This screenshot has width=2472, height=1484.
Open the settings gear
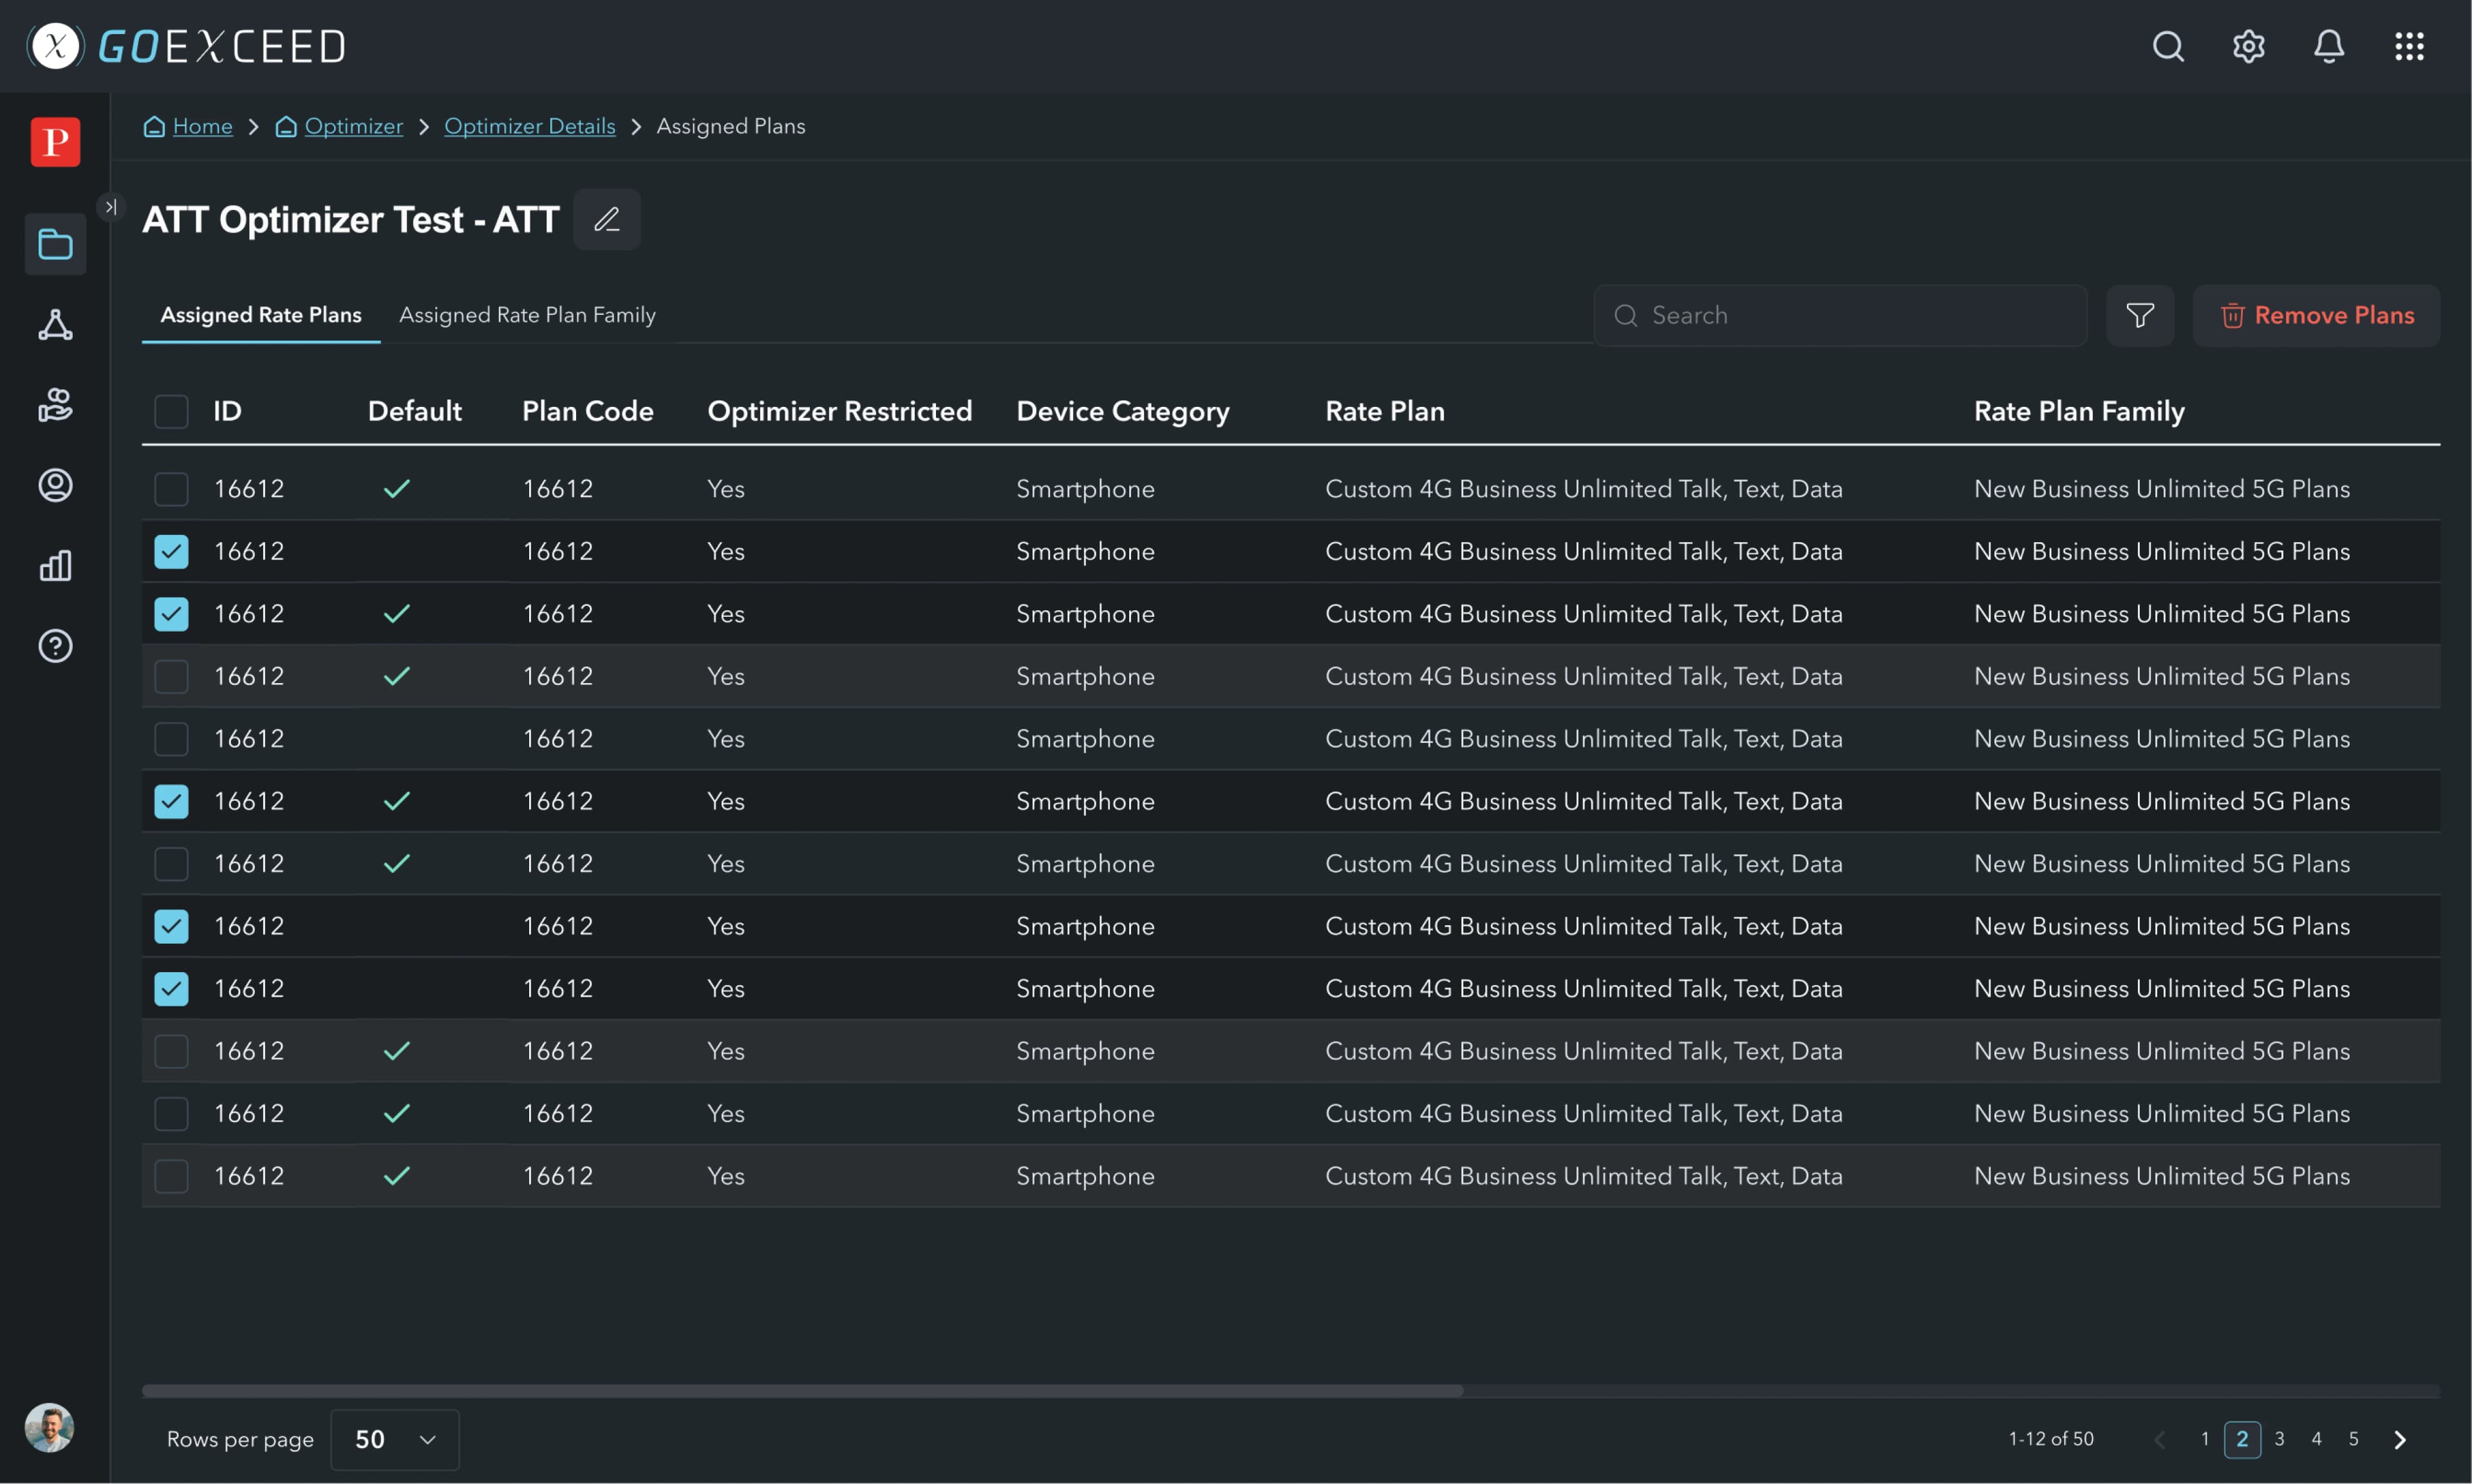coord(2248,46)
